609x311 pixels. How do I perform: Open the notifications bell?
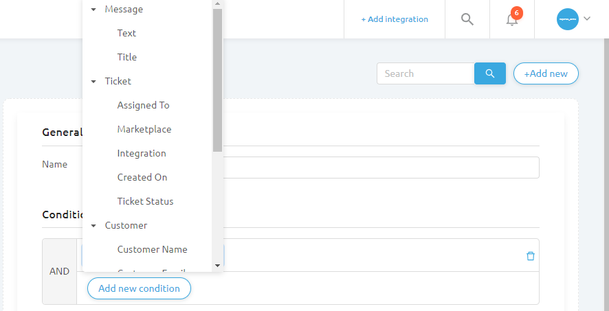click(x=512, y=19)
